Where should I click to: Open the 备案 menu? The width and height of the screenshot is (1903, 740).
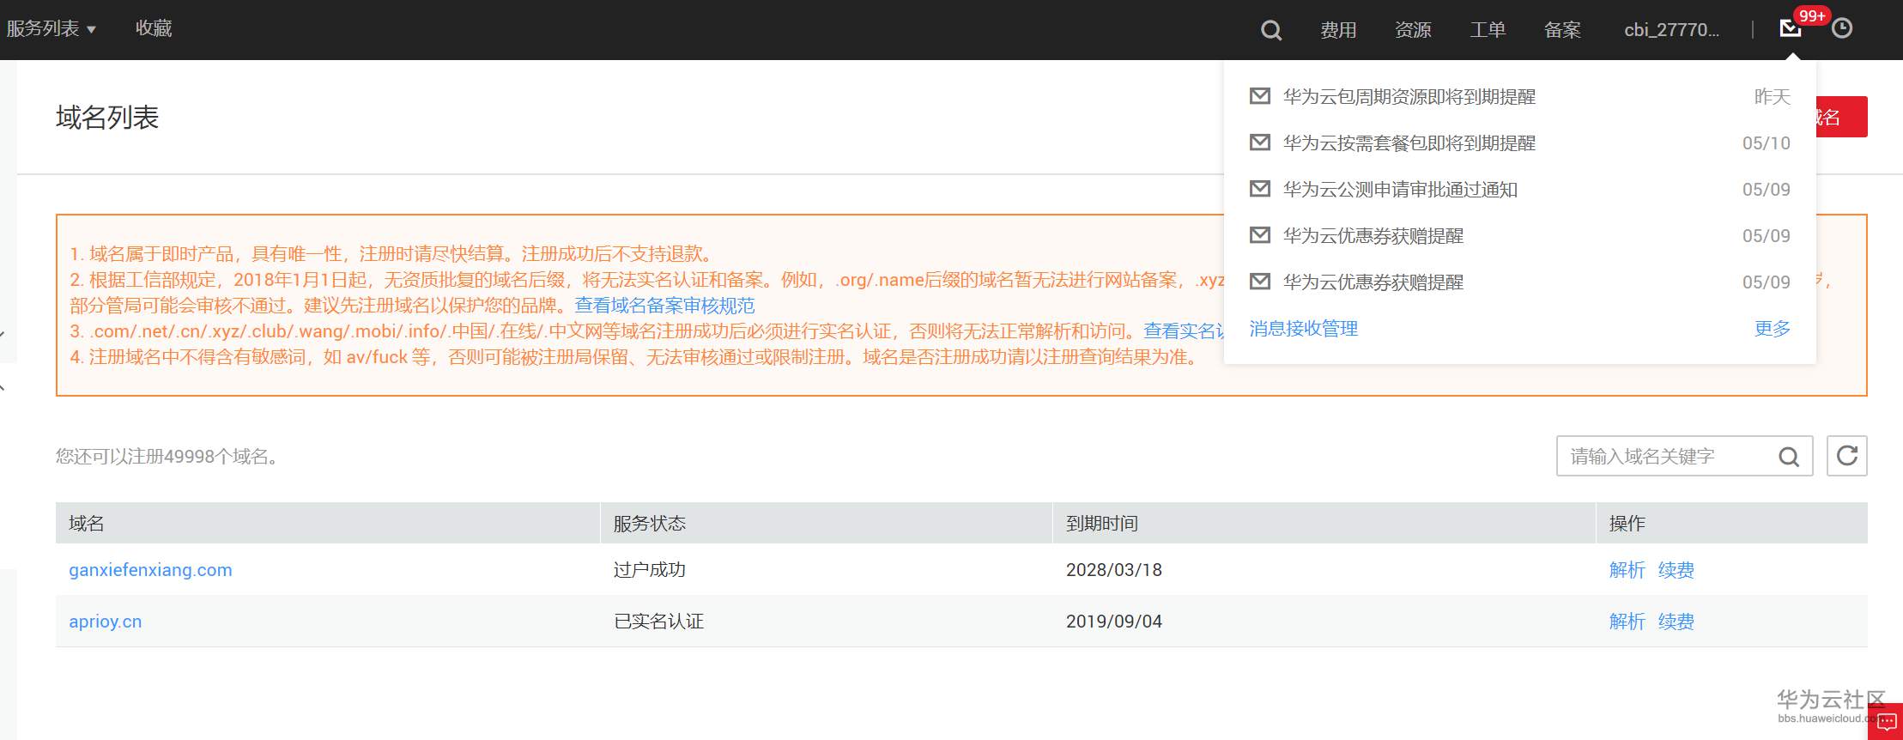[1562, 30]
